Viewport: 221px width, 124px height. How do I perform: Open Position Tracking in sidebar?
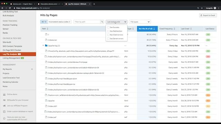(x=10, y=25)
